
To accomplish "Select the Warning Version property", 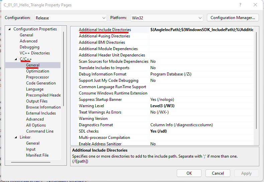I will point(93,119).
